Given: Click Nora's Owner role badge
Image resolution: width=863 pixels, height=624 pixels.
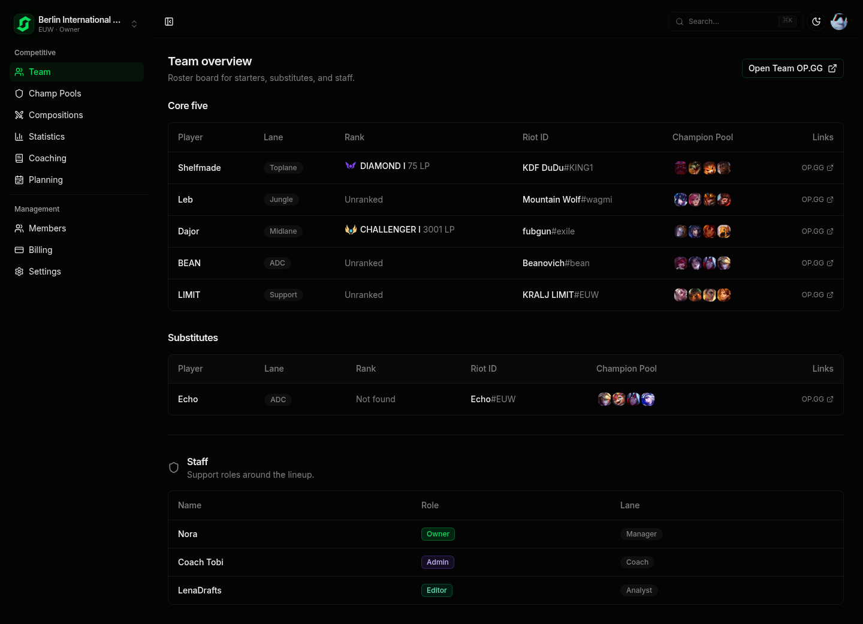Looking at the screenshot, I should [x=438, y=534].
